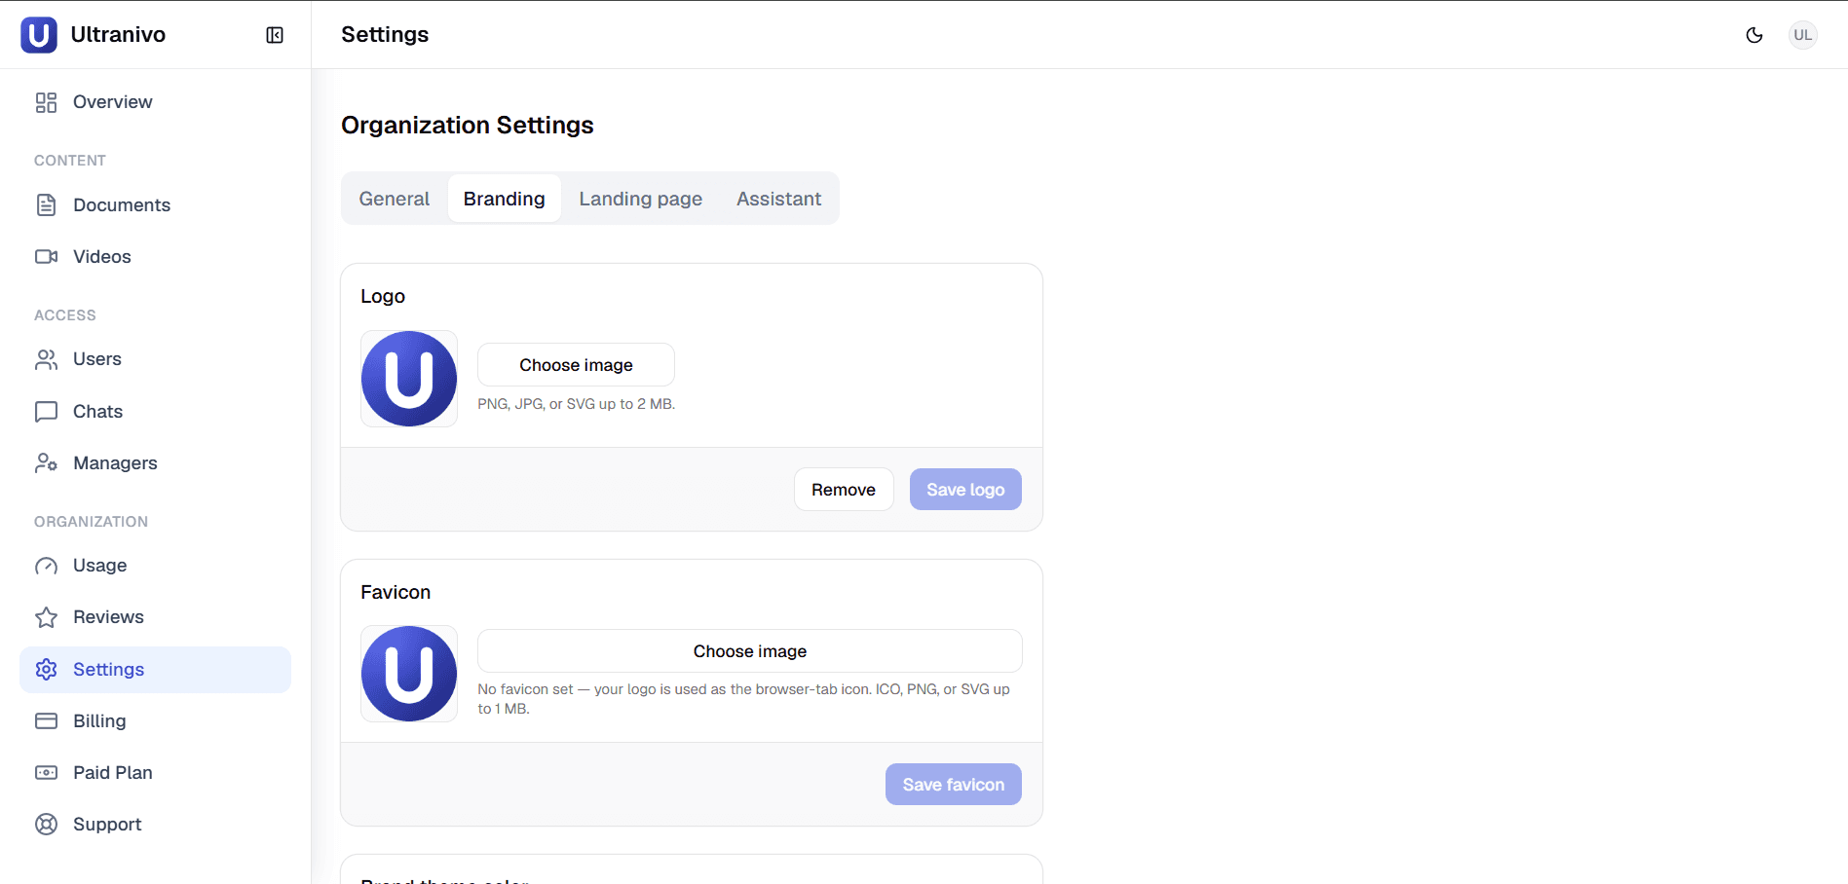
Task: Click the Ultranivo logo in header
Action: tap(39, 35)
